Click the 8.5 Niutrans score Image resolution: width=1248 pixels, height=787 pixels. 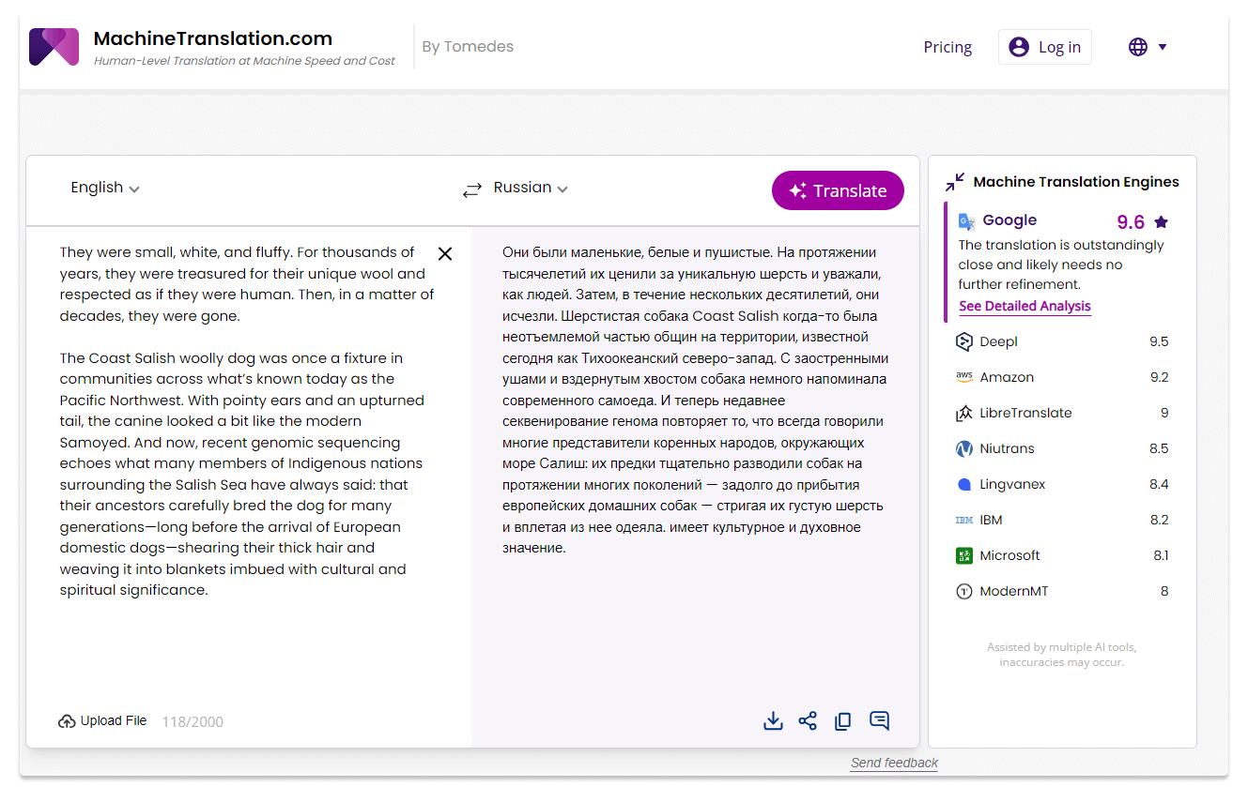click(1159, 448)
